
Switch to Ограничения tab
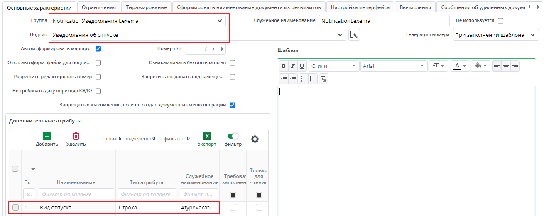[x=99, y=7]
